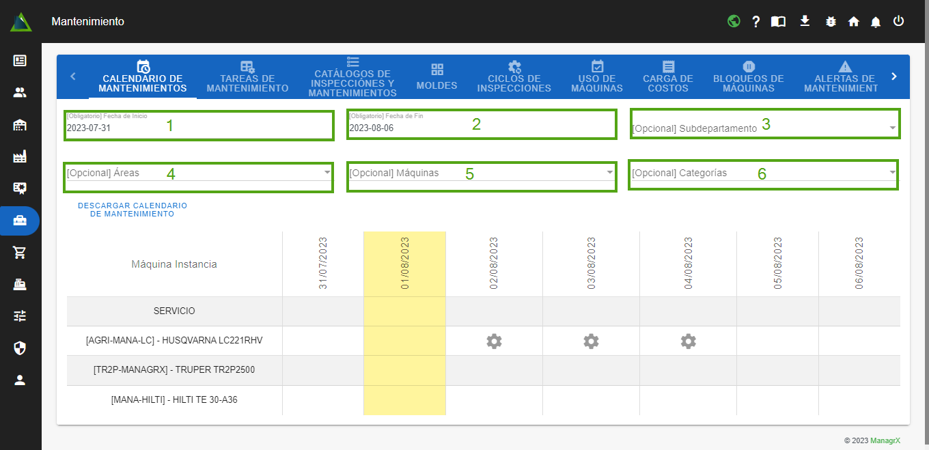Open the help question mark icon
The width and height of the screenshot is (929, 450).
[755, 21]
